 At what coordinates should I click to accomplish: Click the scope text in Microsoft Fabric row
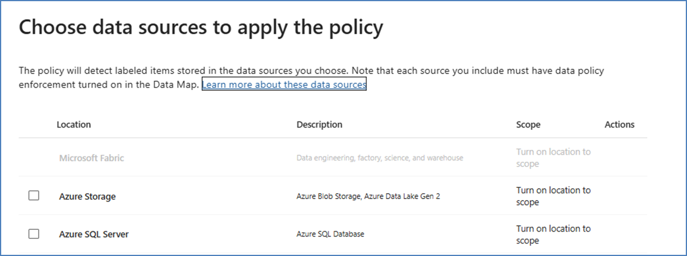tap(553, 158)
